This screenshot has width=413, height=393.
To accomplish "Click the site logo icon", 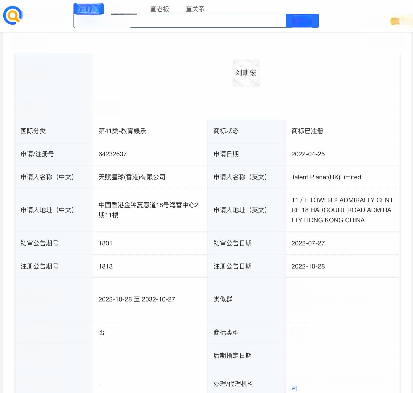I will [x=12, y=15].
